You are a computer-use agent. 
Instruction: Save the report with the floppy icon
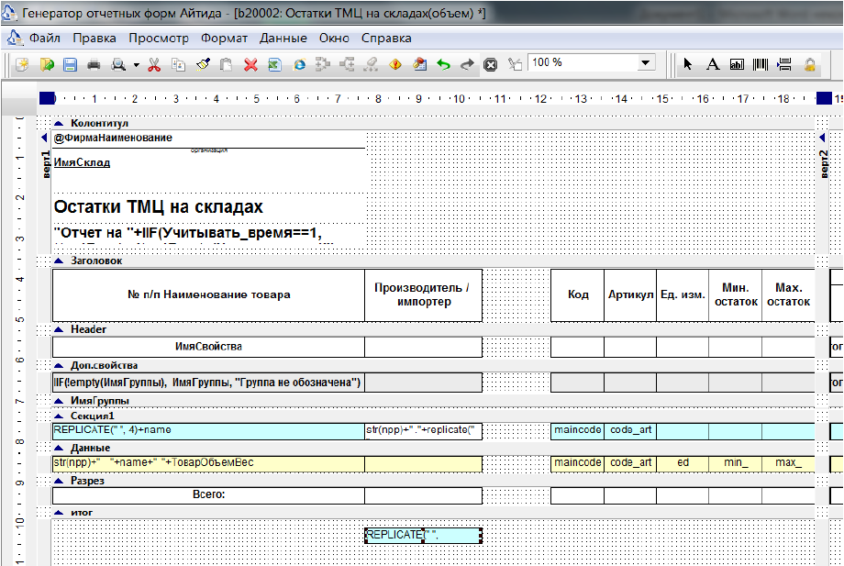70,65
